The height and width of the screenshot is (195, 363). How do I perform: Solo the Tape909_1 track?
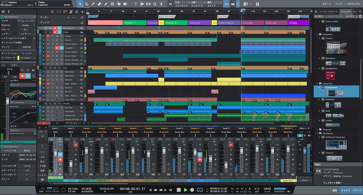click(52, 48)
